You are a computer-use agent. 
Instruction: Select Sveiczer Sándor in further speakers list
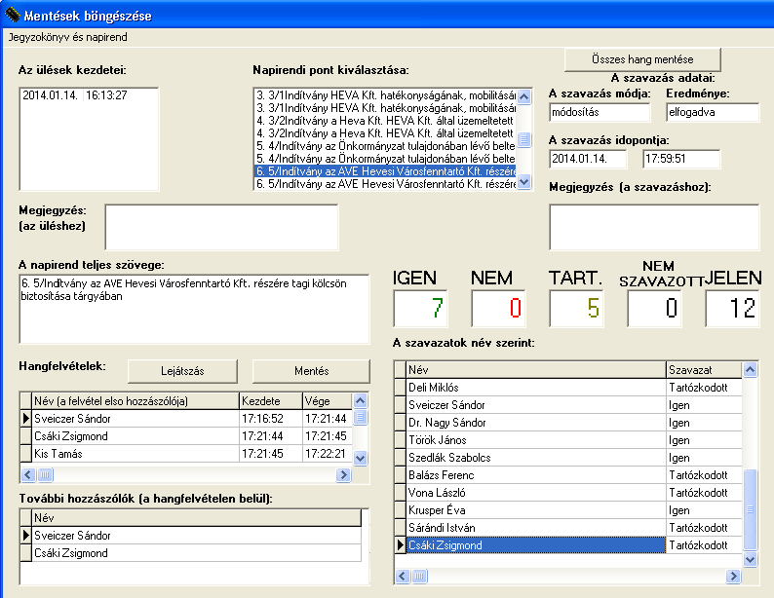point(190,536)
